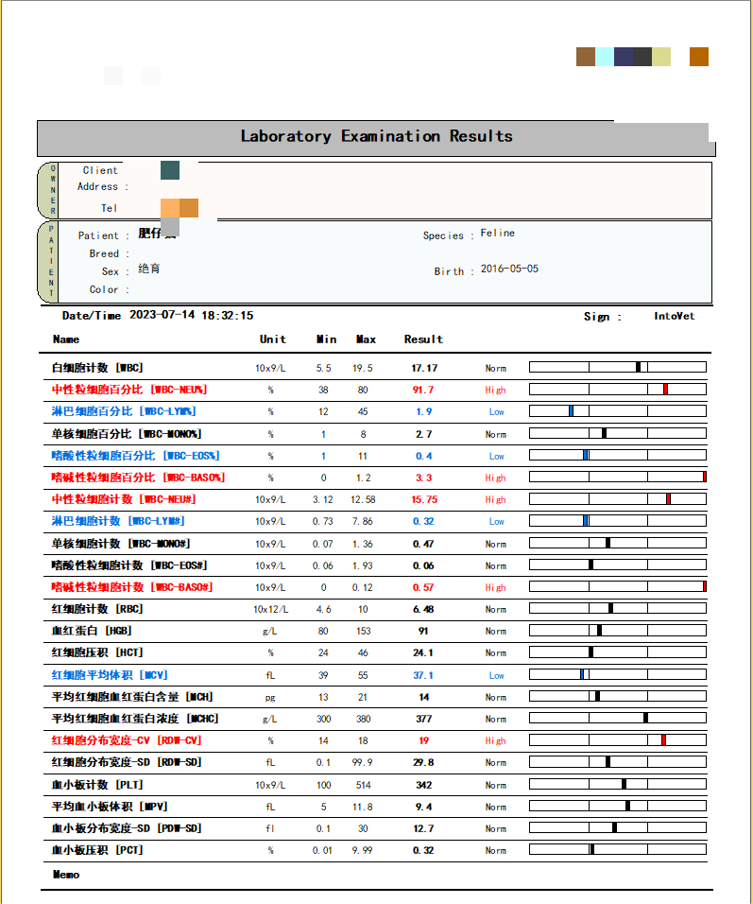Select the Birth date 2016-05-05

coord(509,269)
